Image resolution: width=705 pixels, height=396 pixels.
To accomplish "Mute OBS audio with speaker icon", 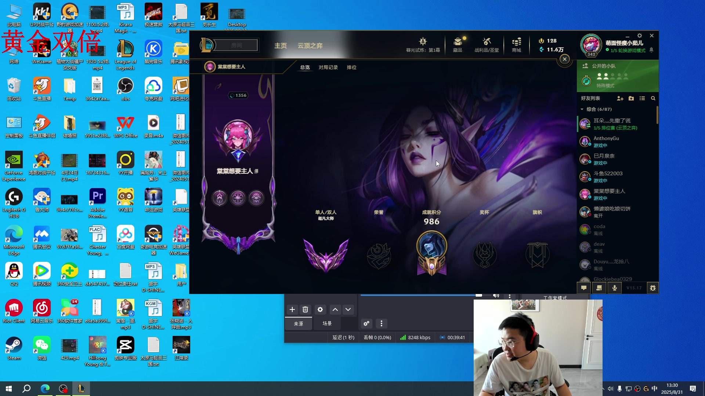I will point(496,296).
